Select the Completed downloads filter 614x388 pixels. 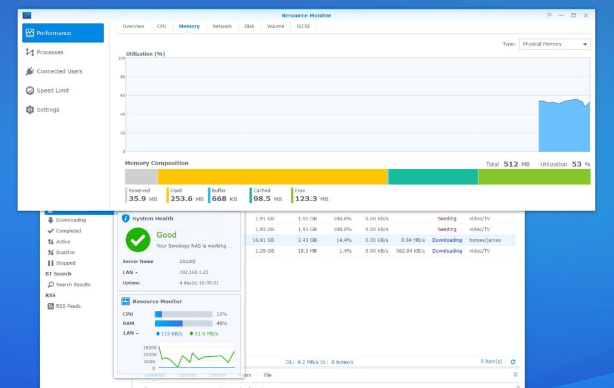click(x=68, y=231)
